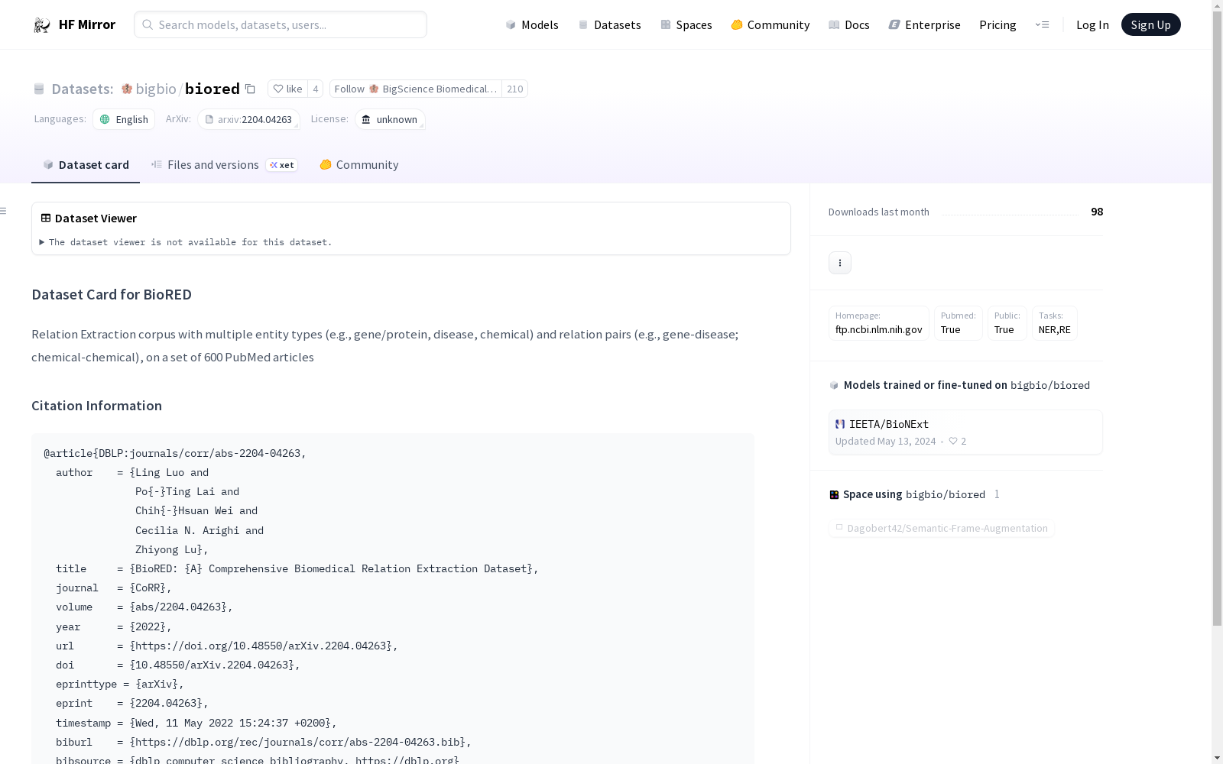1223x764 pixels.
Task: Switch to the dataset Community tab
Action: [359, 165]
